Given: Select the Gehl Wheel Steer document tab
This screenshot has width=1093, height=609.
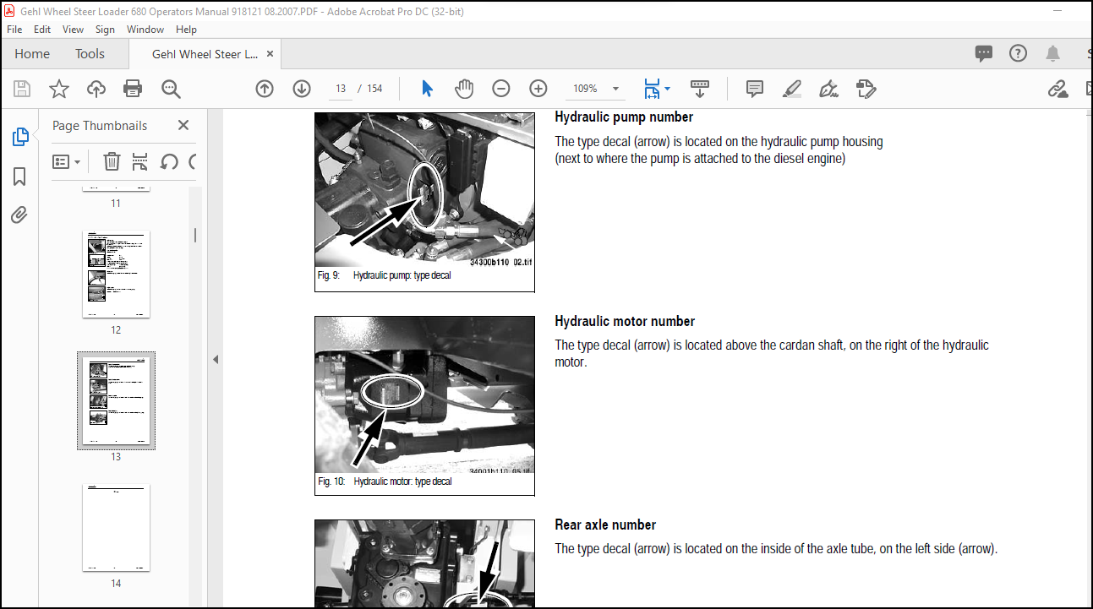Looking at the screenshot, I should pyautogui.click(x=205, y=54).
